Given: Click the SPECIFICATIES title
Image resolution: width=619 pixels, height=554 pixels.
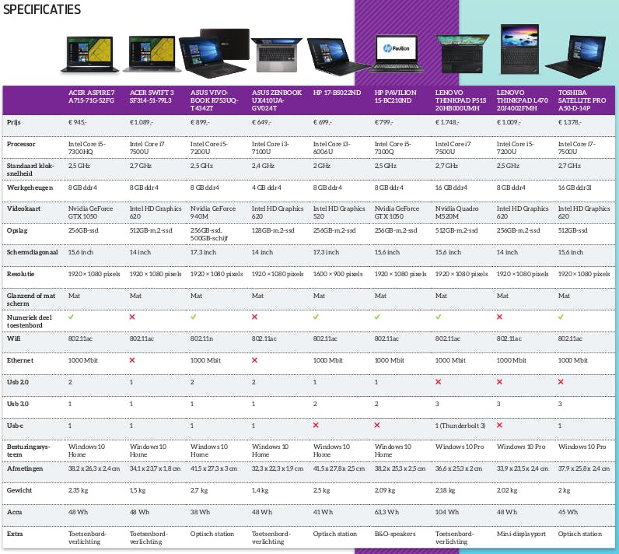Looking at the screenshot, I should pos(42,9).
